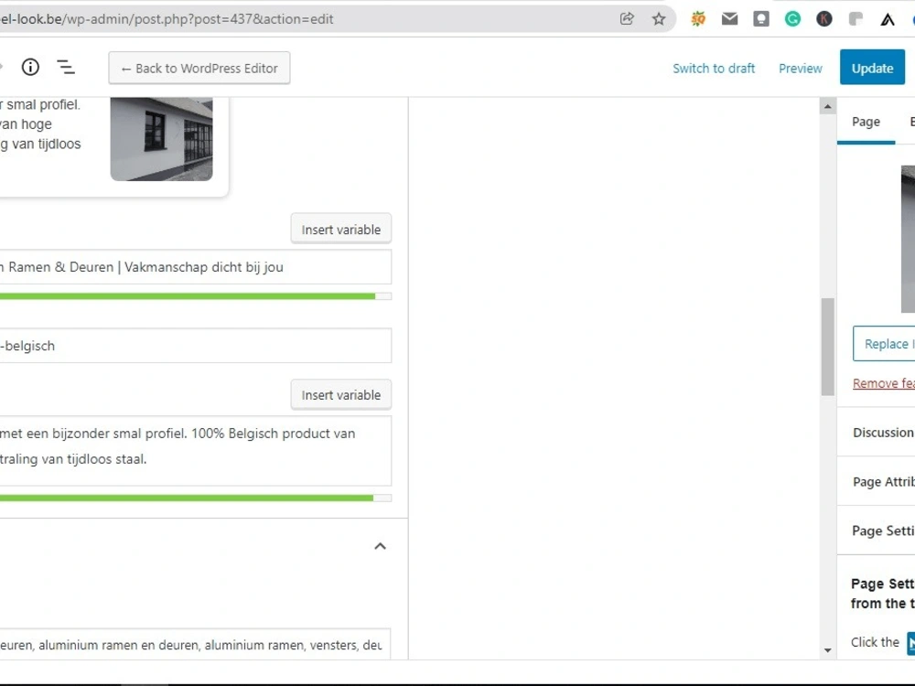The height and width of the screenshot is (686, 915).
Task: Edit the meta description text area
Action: pyautogui.click(x=196, y=451)
